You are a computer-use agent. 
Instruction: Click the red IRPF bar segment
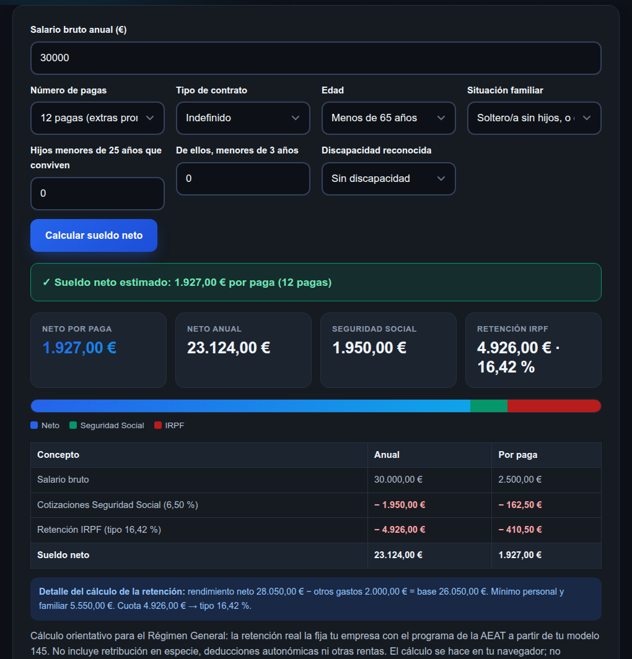[554, 406]
